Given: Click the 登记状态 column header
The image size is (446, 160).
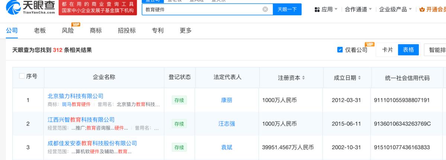Looking at the screenshot, I should coord(180,77).
